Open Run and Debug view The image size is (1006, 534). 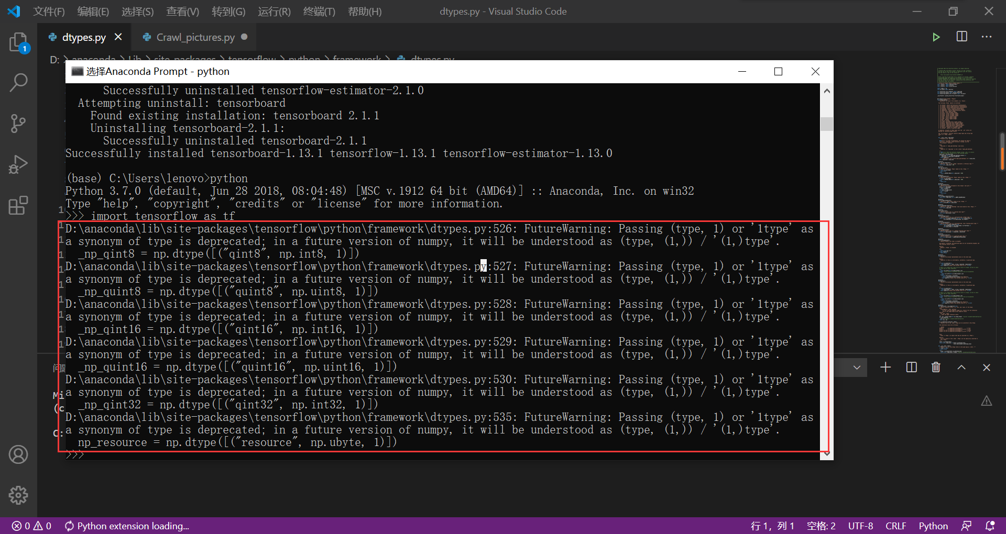[x=18, y=164]
